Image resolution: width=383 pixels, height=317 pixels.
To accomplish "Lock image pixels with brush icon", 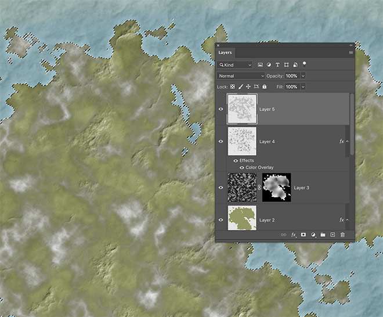I will (x=240, y=87).
